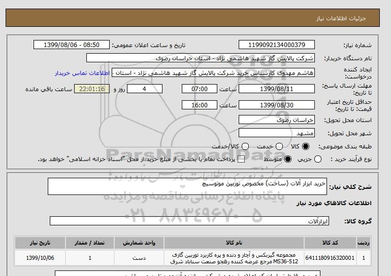Select the خدمت radio button

coord(279,146)
